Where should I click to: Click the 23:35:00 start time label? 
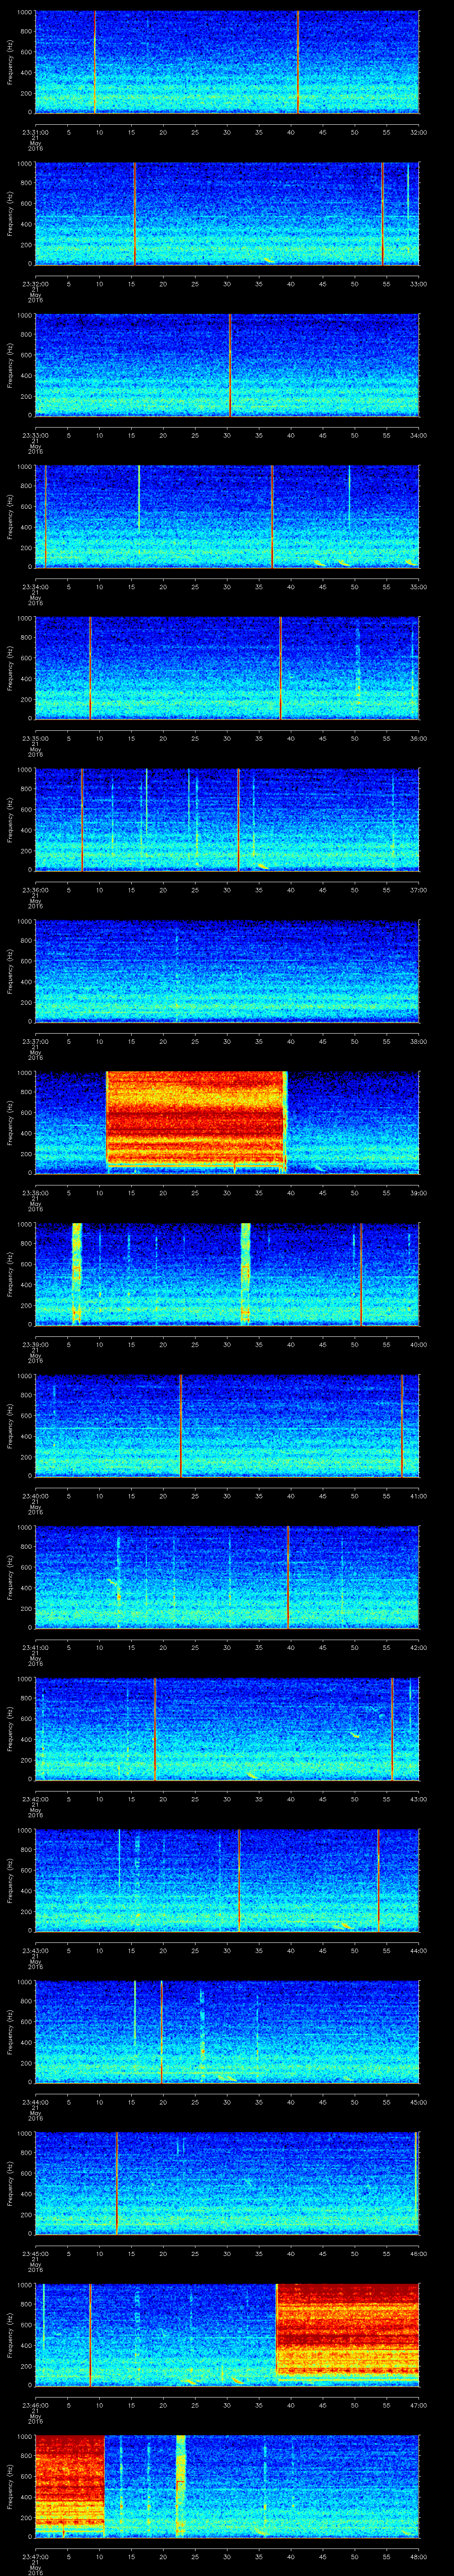35,738
